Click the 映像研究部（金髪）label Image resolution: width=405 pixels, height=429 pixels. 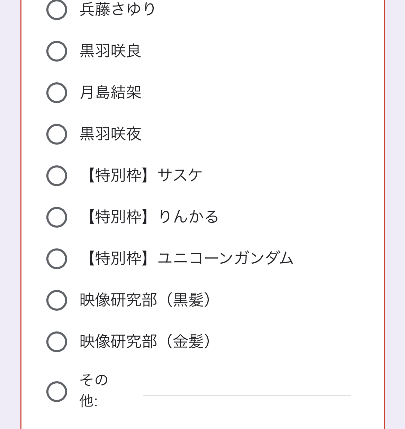(145, 341)
